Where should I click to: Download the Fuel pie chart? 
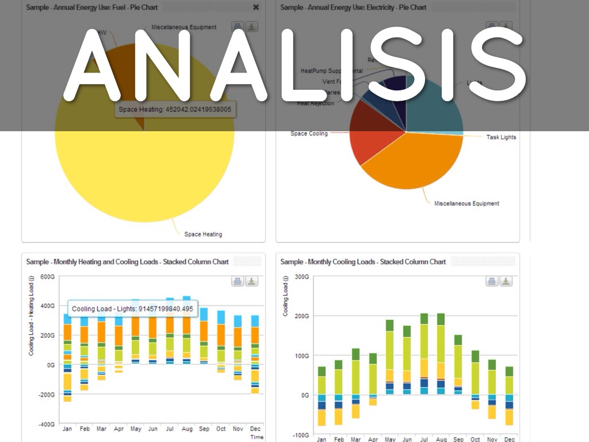pyautogui.click(x=252, y=26)
